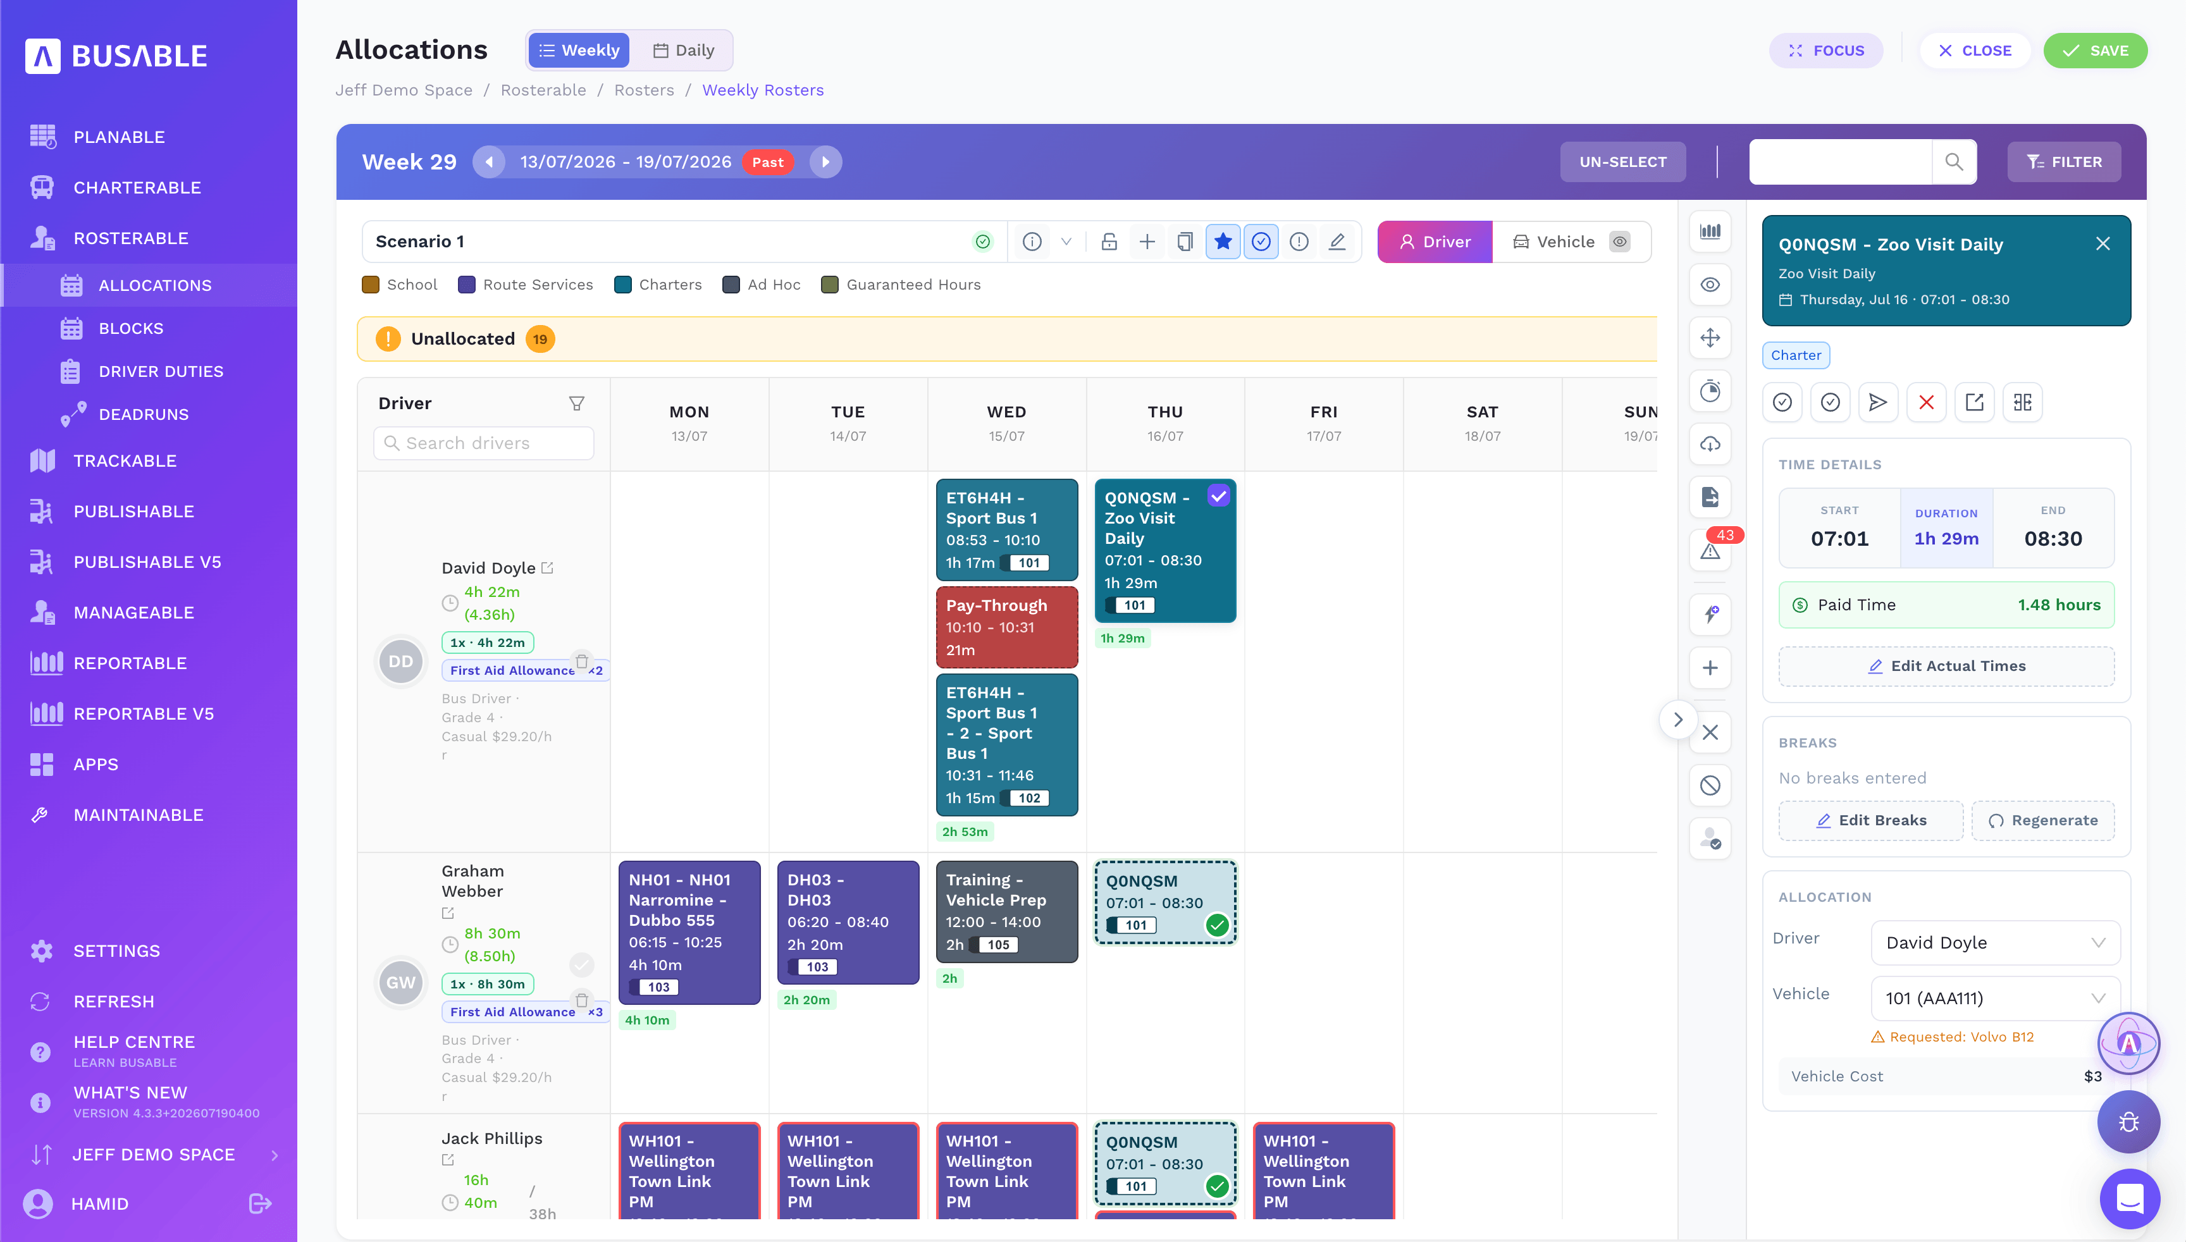Open the Driver dropdown showing David Doyle
The height and width of the screenshot is (1242, 2186).
1995,943
